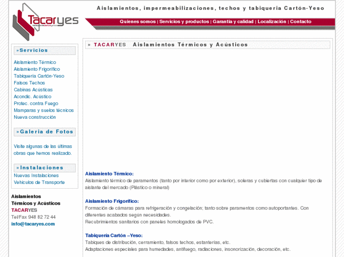
Task: Click the Tabiquería Cartón –Yeso: content heading
Action: coord(114,236)
